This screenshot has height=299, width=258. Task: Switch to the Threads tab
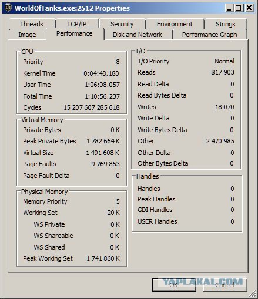click(32, 24)
